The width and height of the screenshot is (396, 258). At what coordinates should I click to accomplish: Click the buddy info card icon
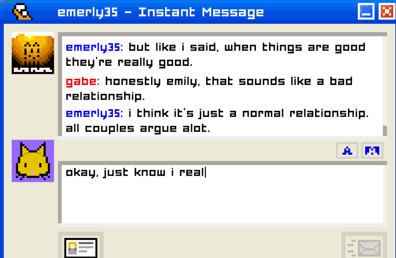click(81, 247)
